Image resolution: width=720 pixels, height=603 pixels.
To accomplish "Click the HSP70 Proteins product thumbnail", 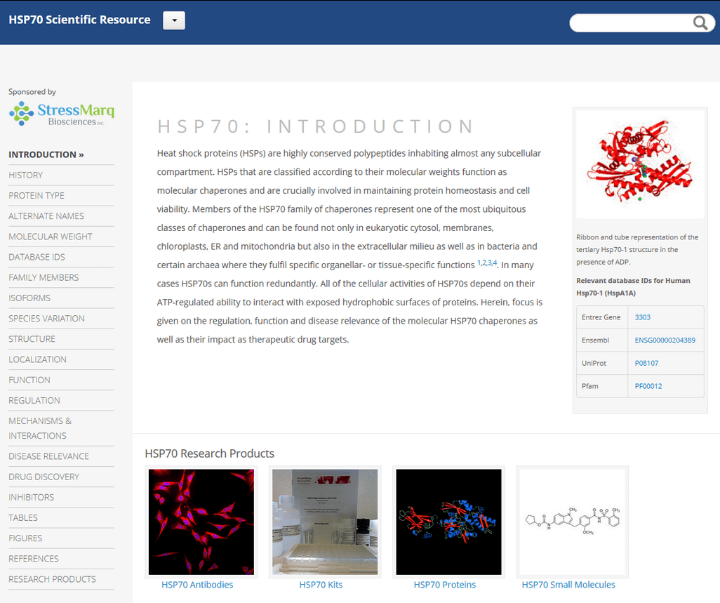I will pos(448,522).
